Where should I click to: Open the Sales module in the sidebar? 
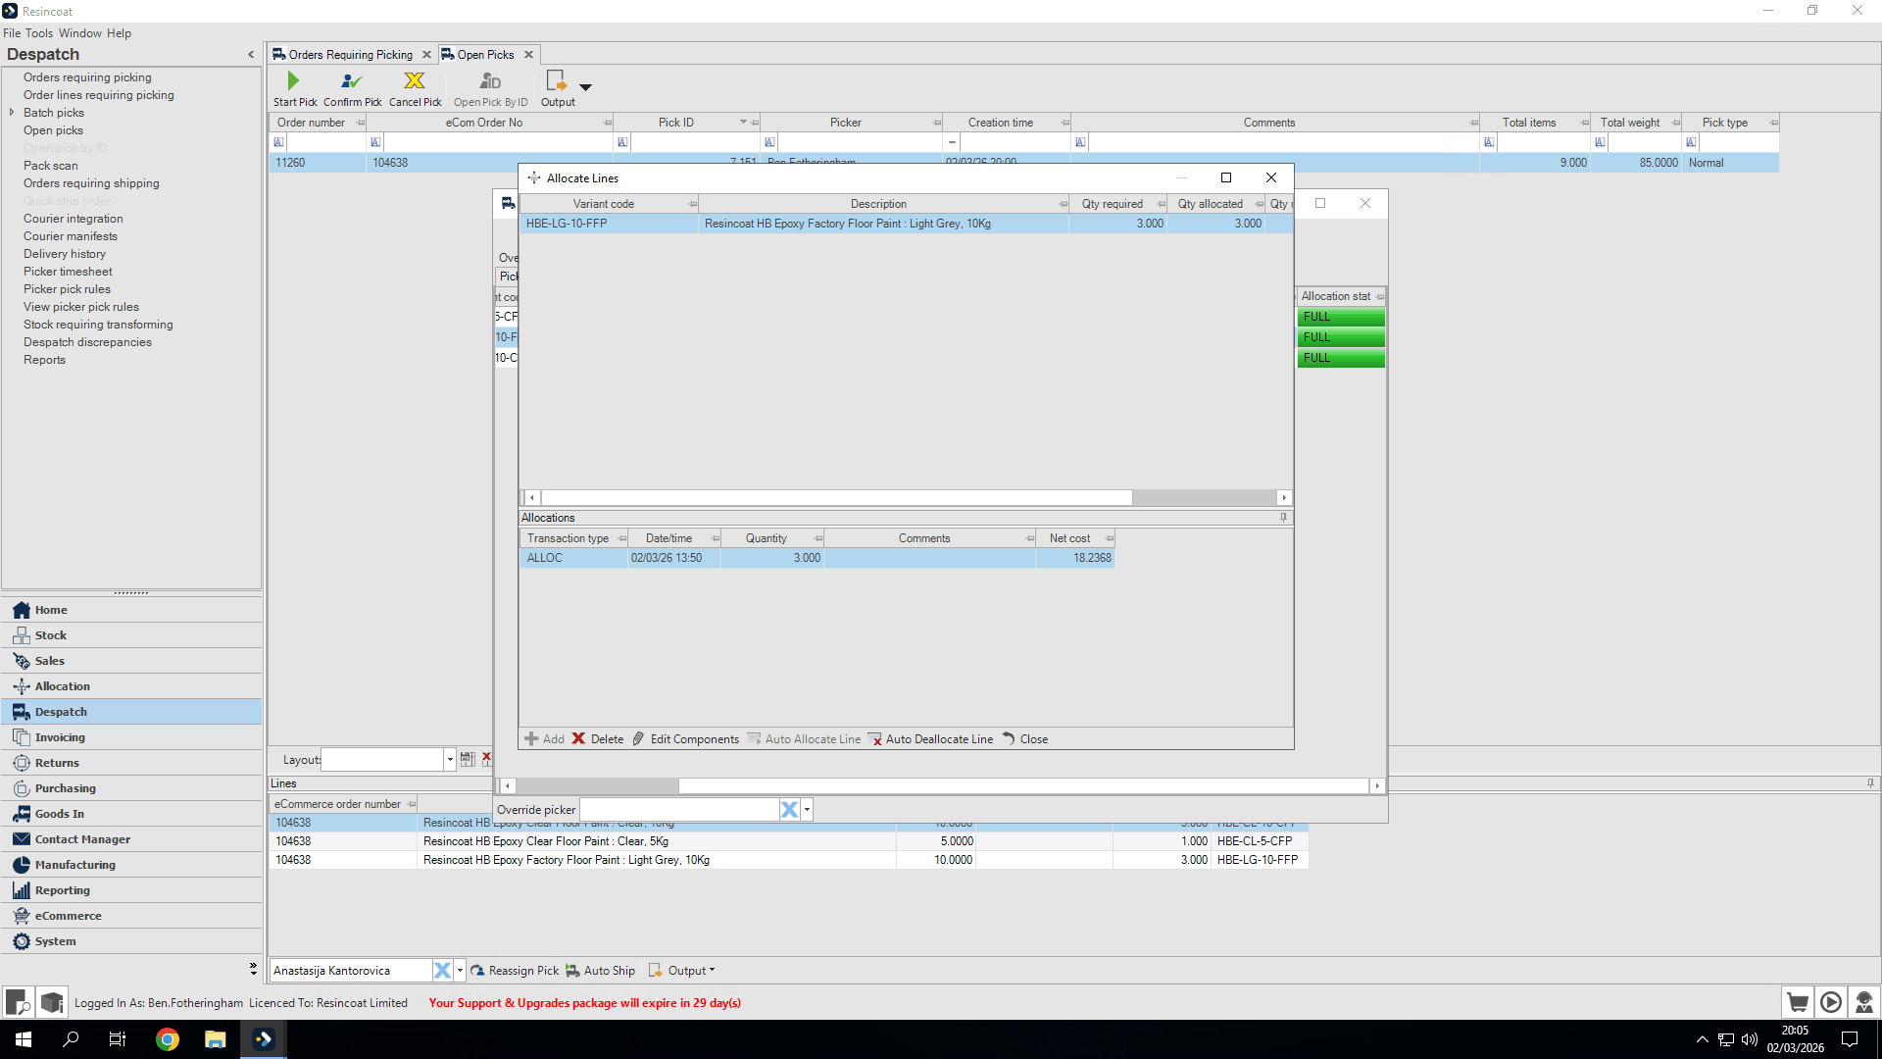(x=131, y=661)
